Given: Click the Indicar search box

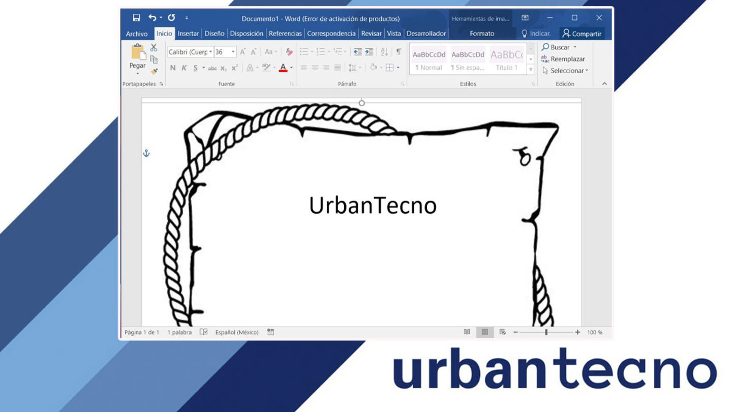Looking at the screenshot, I should (536, 34).
